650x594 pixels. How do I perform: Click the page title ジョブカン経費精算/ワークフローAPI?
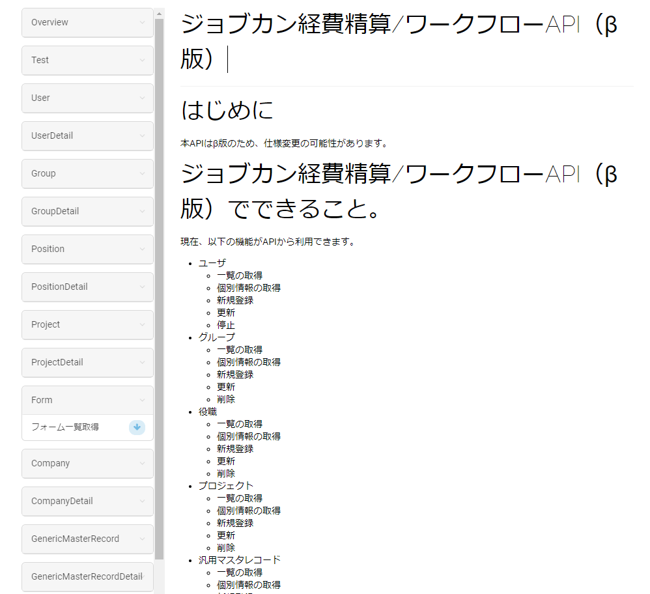tap(399, 42)
